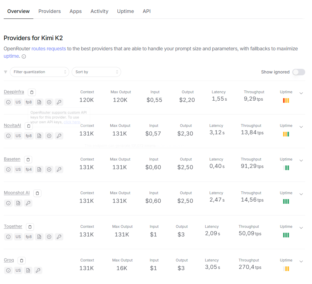The height and width of the screenshot is (284, 312).
Task: Open the Filter quantization dropdown
Action: (40, 72)
